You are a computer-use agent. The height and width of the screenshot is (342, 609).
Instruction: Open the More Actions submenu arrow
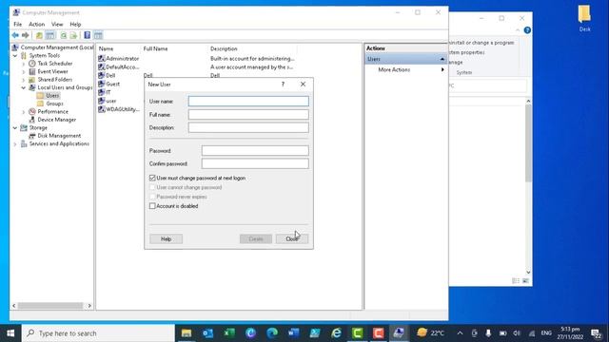coord(442,69)
